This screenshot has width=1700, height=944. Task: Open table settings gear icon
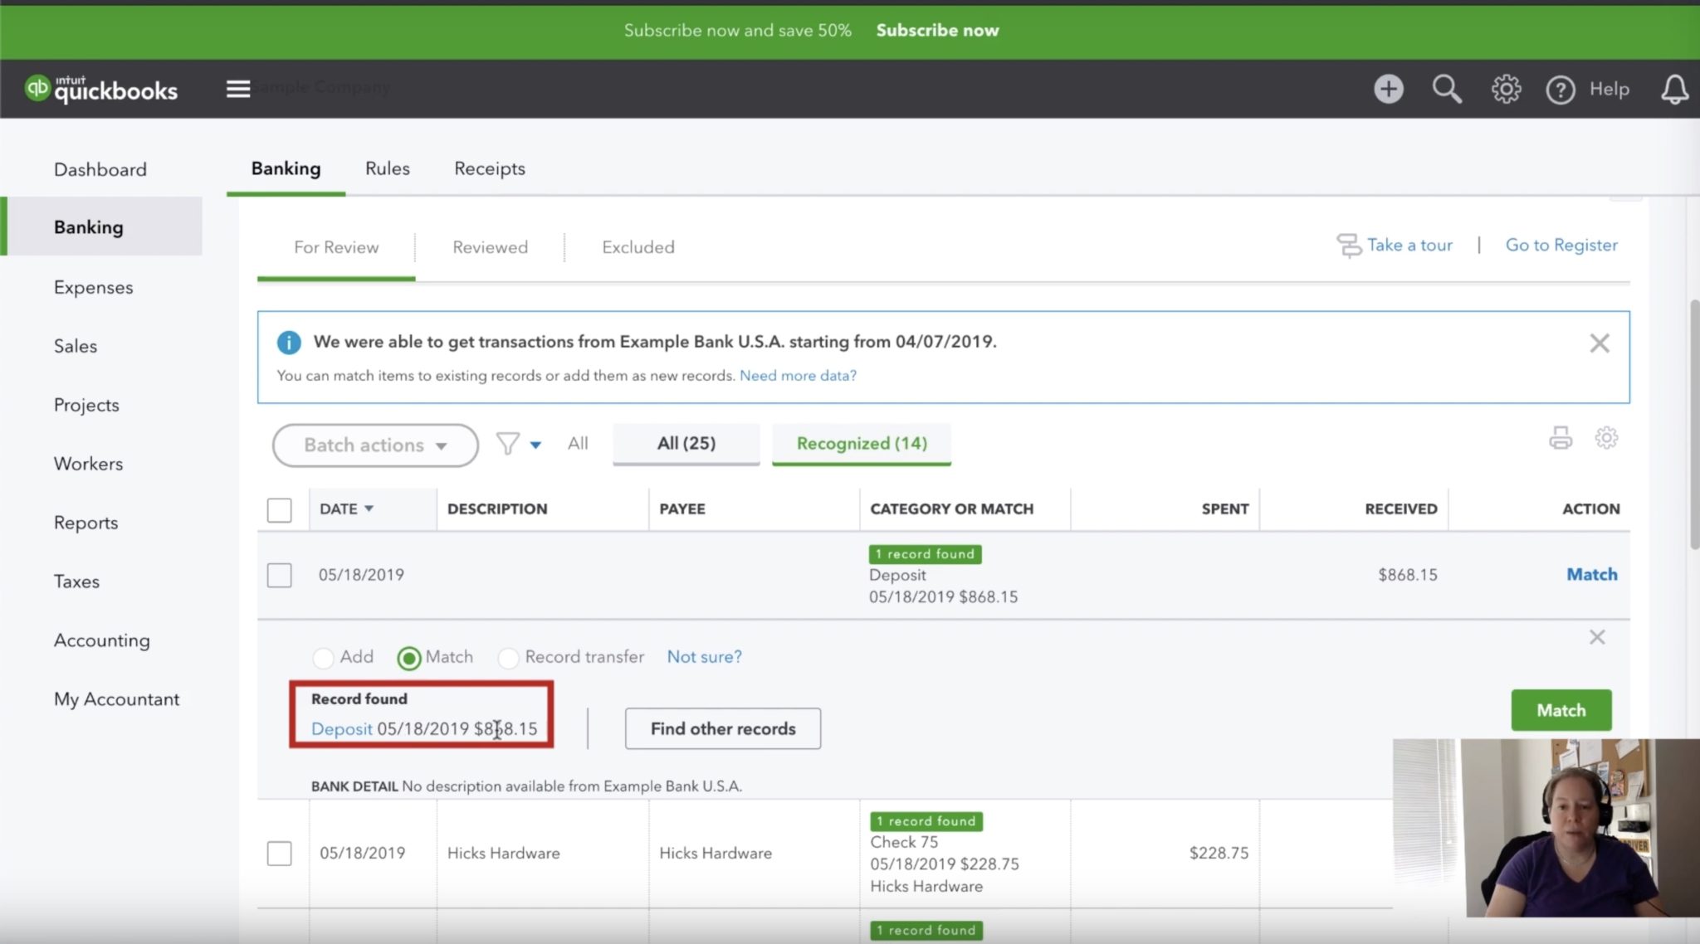1606,437
